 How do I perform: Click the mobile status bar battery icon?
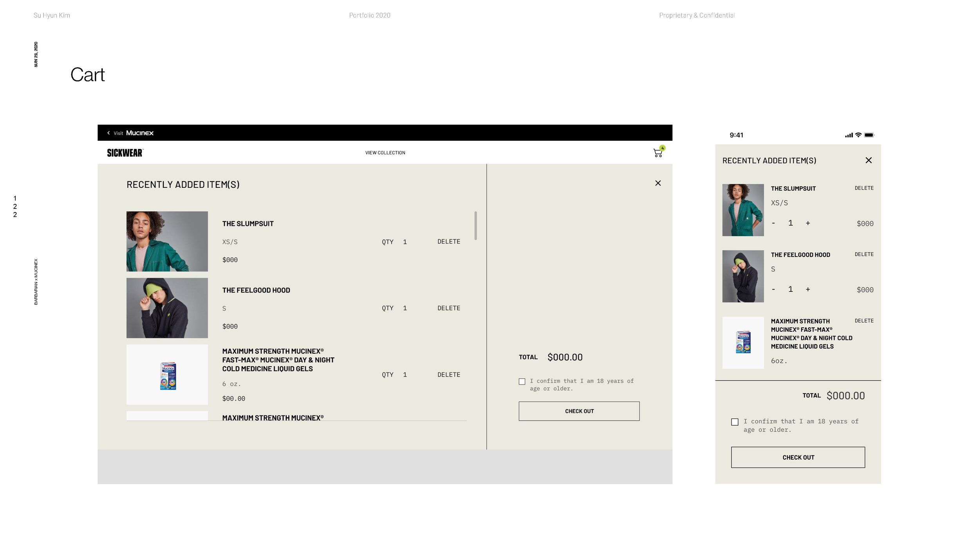[869, 135]
